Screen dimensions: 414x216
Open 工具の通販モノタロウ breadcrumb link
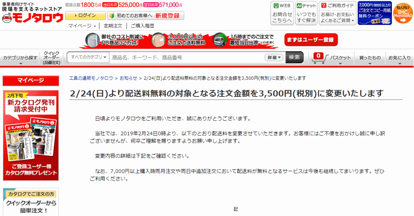[91, 78]
